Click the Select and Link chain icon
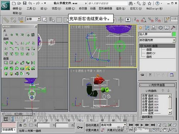 (x=6, y=20)
